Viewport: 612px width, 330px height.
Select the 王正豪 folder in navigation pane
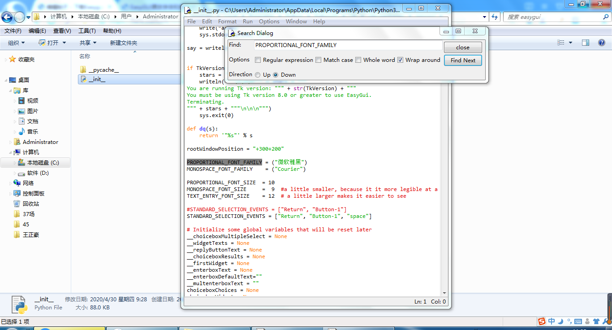point(26,235)
